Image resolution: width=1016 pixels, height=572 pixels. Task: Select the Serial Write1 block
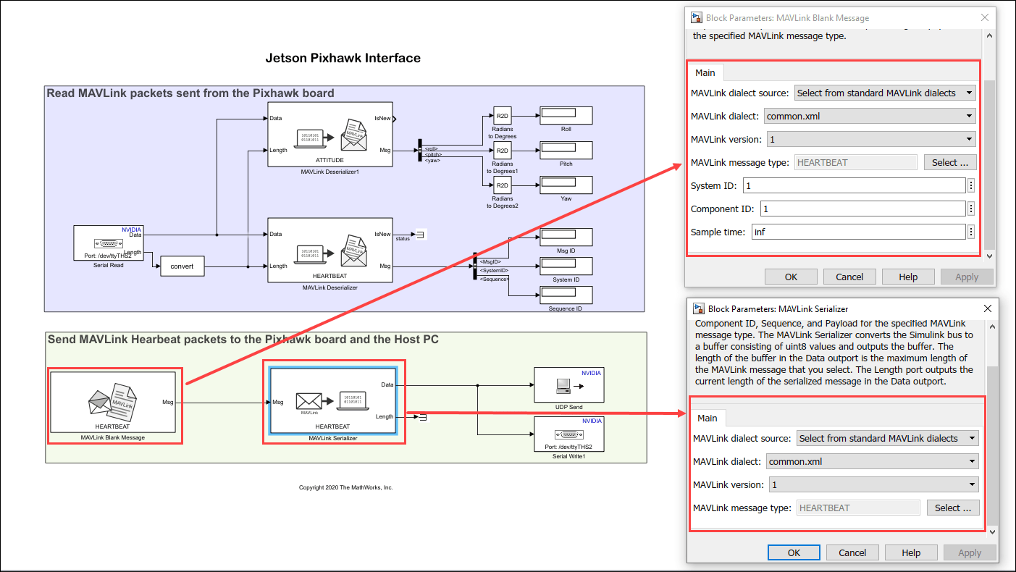(x=568, y=434)
